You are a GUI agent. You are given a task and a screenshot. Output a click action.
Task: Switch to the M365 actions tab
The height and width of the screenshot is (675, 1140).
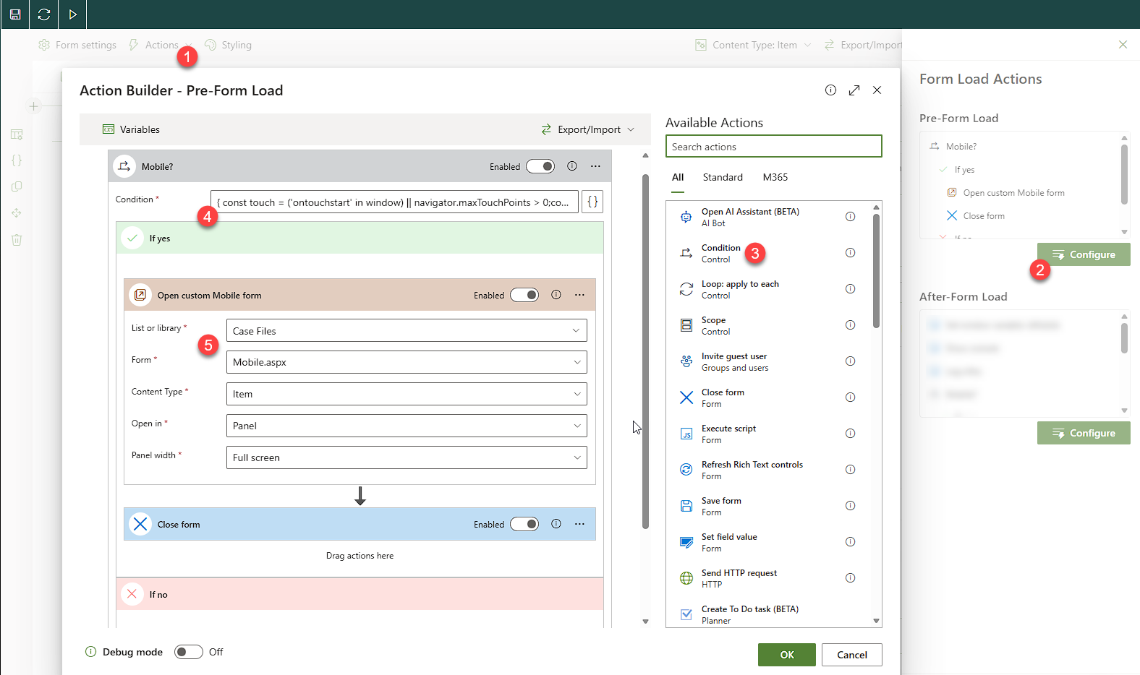(x=775, y=177)
